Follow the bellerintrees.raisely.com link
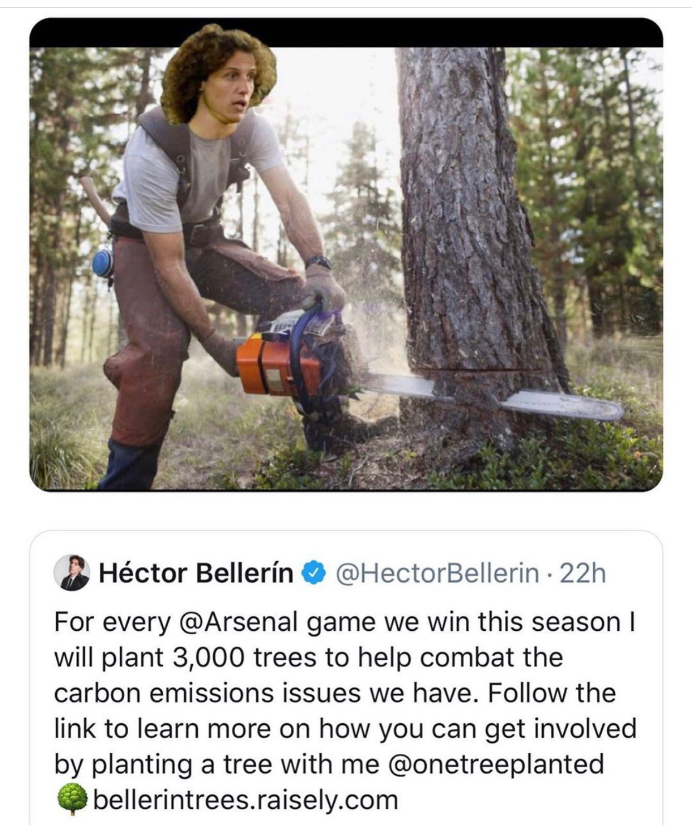Screen dimensions: 692x834 tap(246, 800)
